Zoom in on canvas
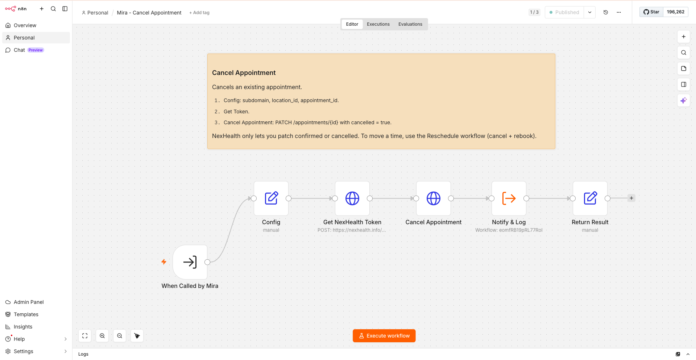This screenshot has height=360, width=696. (102, 336)
